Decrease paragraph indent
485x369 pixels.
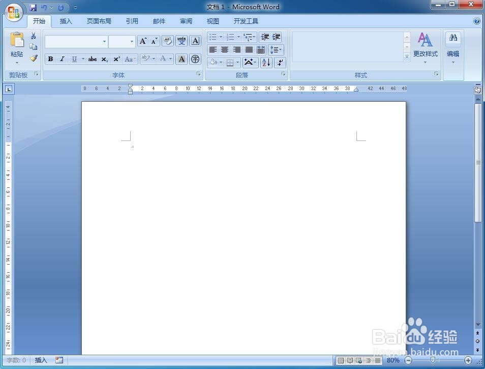265,37
